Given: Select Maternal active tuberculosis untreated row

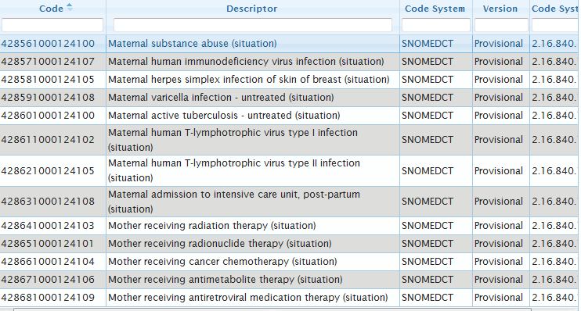Looking at the screenshot, I should coord(289,116).
